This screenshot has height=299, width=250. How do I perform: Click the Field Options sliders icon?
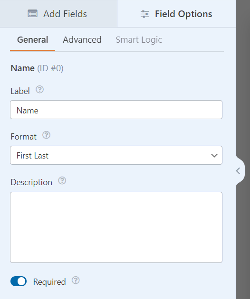tap(145, 14)
